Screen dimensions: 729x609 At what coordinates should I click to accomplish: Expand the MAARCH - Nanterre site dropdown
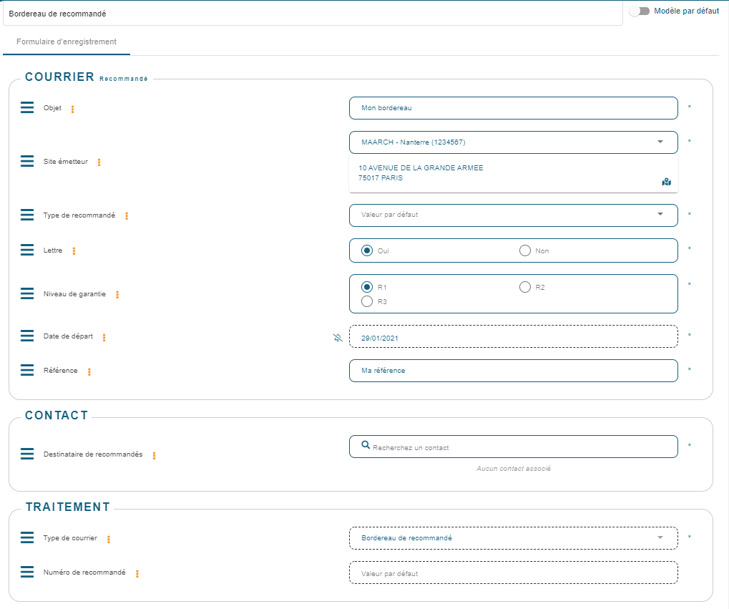tap(513, 142)
